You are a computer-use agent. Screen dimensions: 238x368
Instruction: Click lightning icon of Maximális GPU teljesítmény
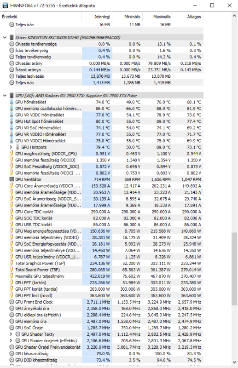(x=12, y=276)
